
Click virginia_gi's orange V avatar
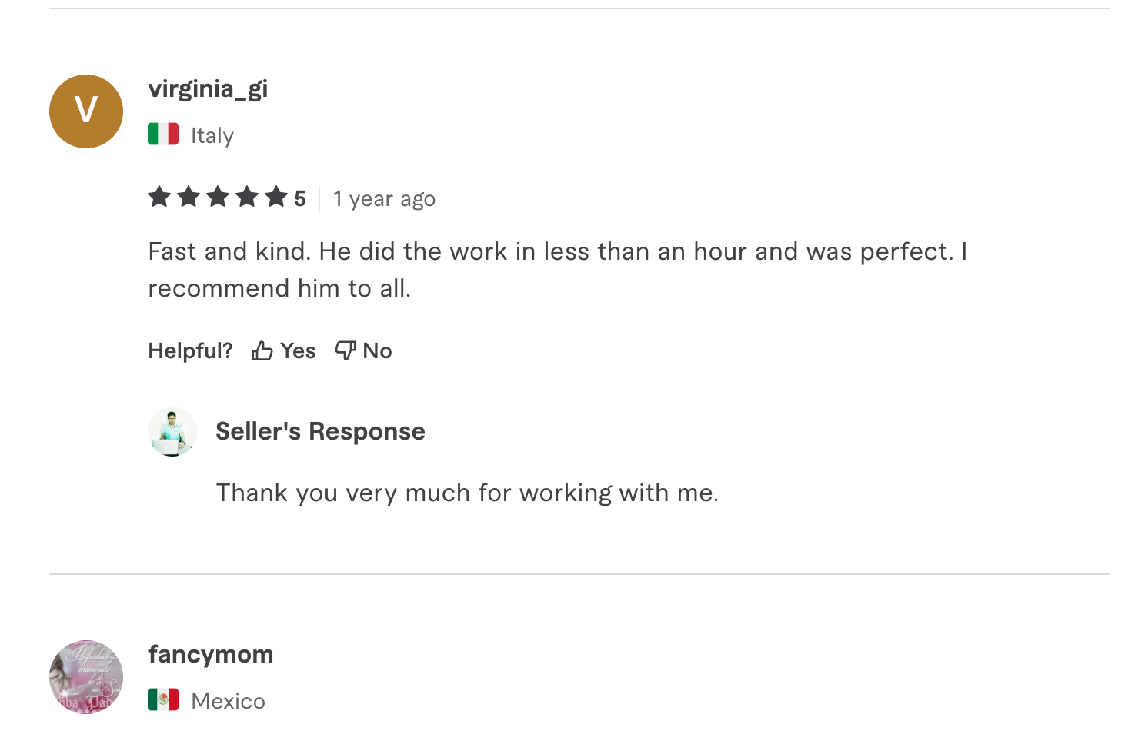pyautogui.click(x=86, y=111)
